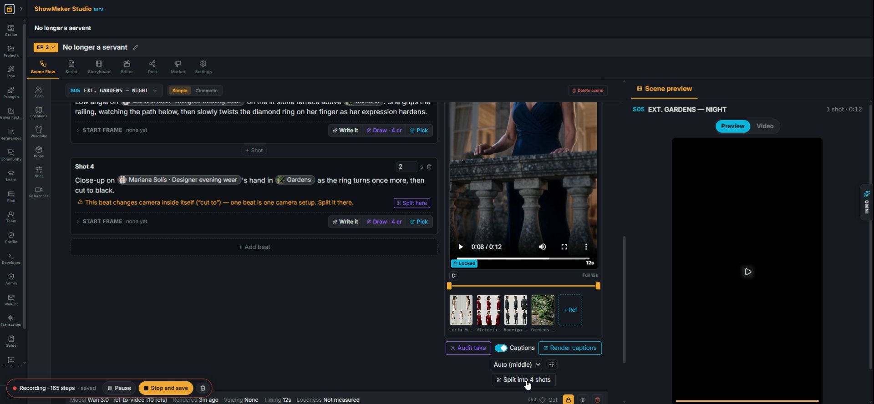The image size is (874, 404).
Task: Open the Locations panel
Action: coord(39,112)
